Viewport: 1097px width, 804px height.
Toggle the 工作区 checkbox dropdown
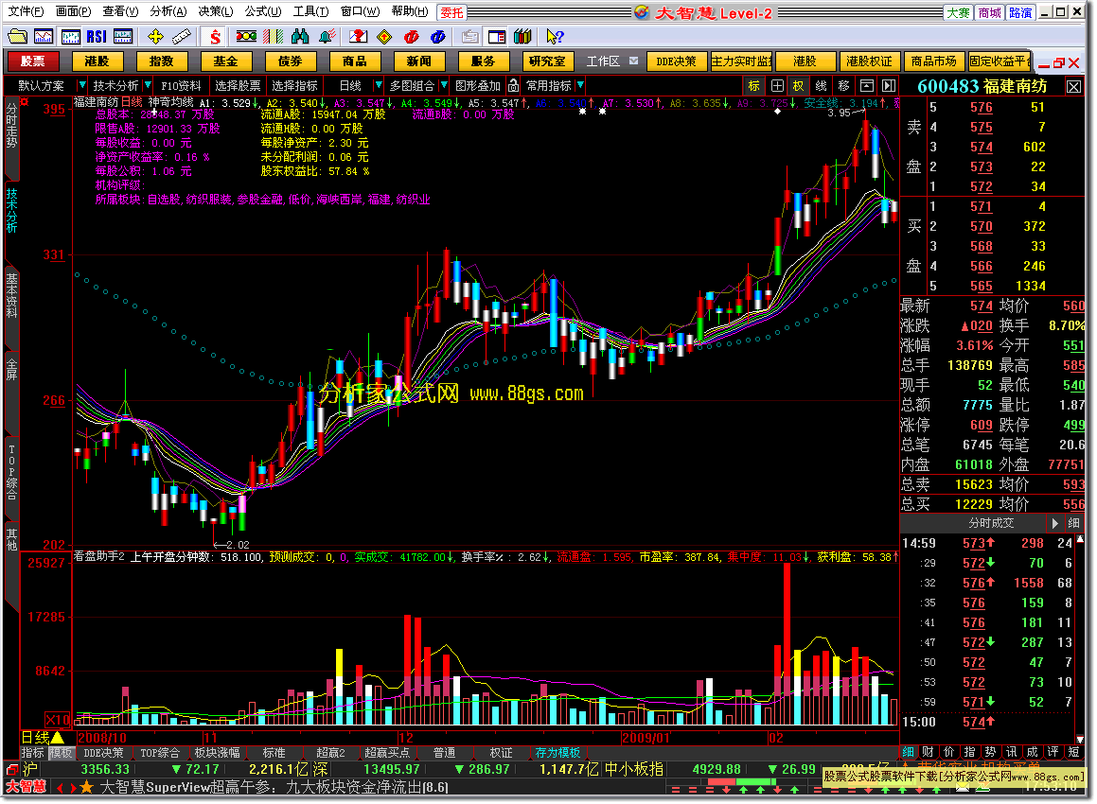tap(634, 61)
